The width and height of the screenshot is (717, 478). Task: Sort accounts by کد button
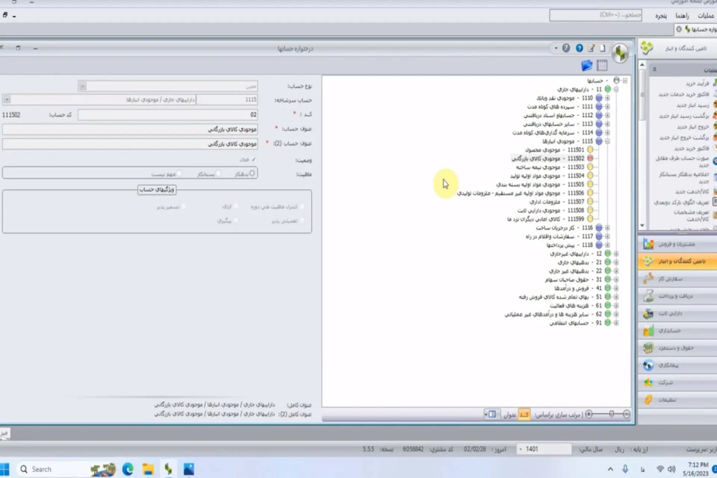pyautogui.click(x=524, y=415)
